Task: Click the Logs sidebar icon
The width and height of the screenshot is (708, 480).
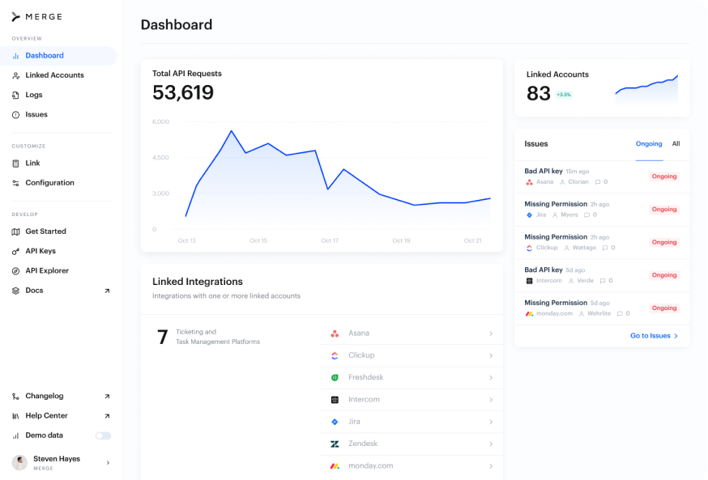Action: coord(15,96)
